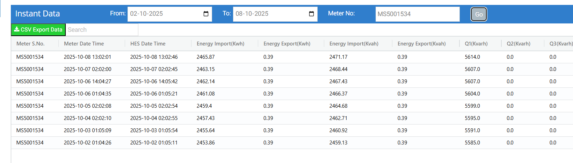Sort by Energy Export(Kvah) column header

pos(422,44)
